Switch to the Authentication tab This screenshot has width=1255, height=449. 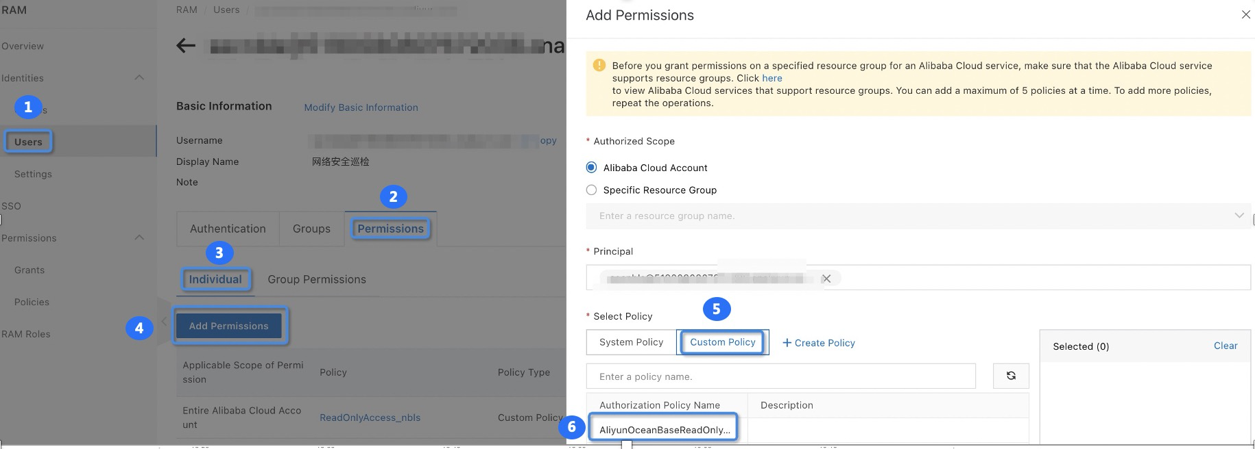click(227, 228)
